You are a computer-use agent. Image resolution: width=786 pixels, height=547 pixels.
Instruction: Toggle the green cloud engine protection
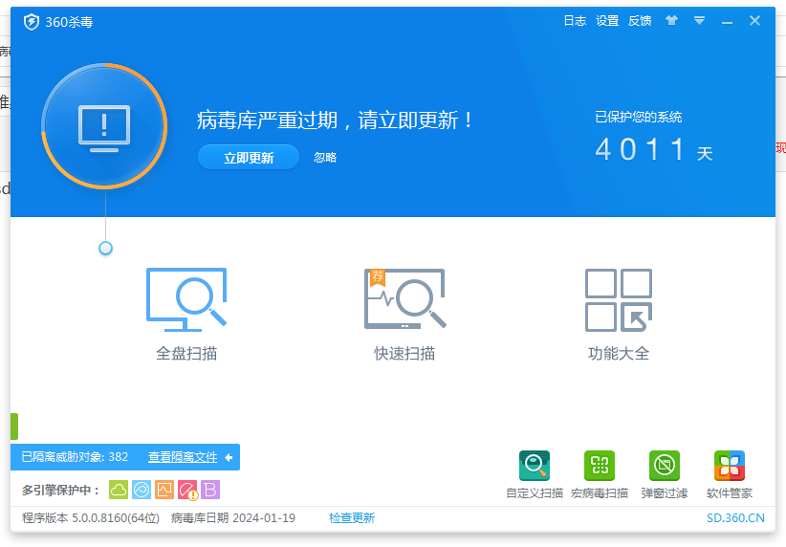click(x=119, y=490)
